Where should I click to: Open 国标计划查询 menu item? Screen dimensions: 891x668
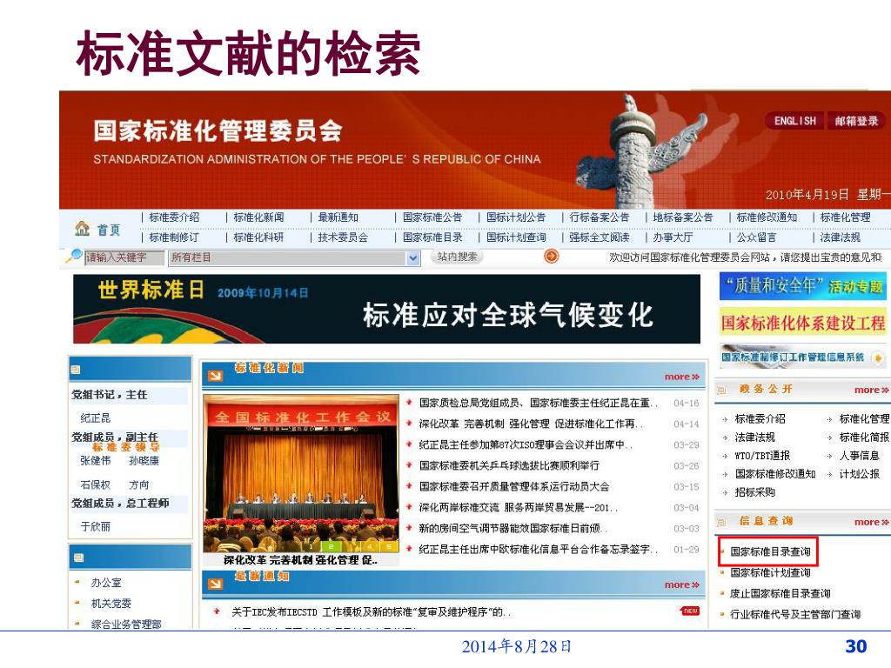tap(516, 237)
